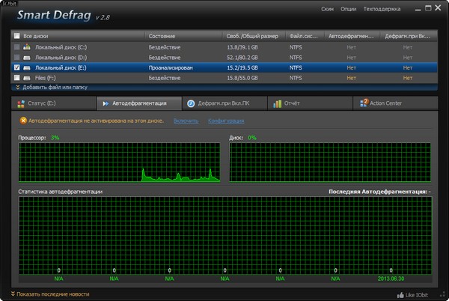Click the bar chart icon on Отчёт tab

click(277, 103)
